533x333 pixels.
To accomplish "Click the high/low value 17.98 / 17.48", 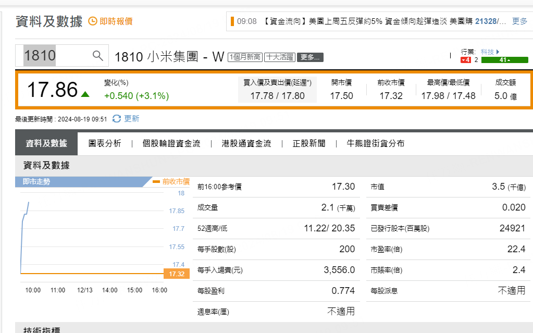I will (449, 96).
